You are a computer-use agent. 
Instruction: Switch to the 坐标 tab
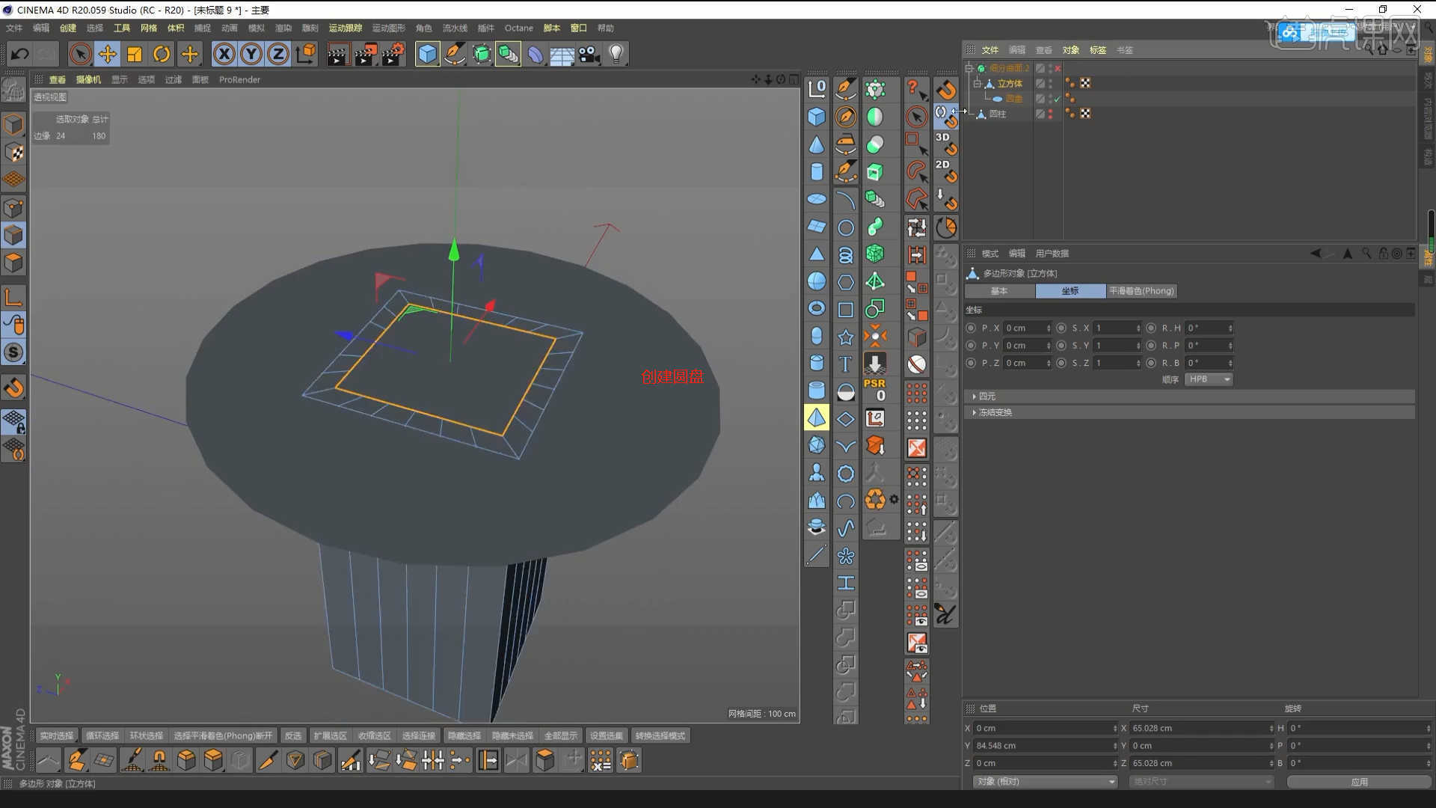click(x=1070, y=291)
